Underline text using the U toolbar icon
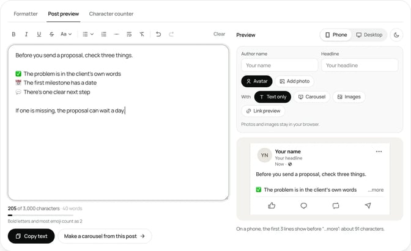Screen dimensions: 411x251 tap(39, 34)
